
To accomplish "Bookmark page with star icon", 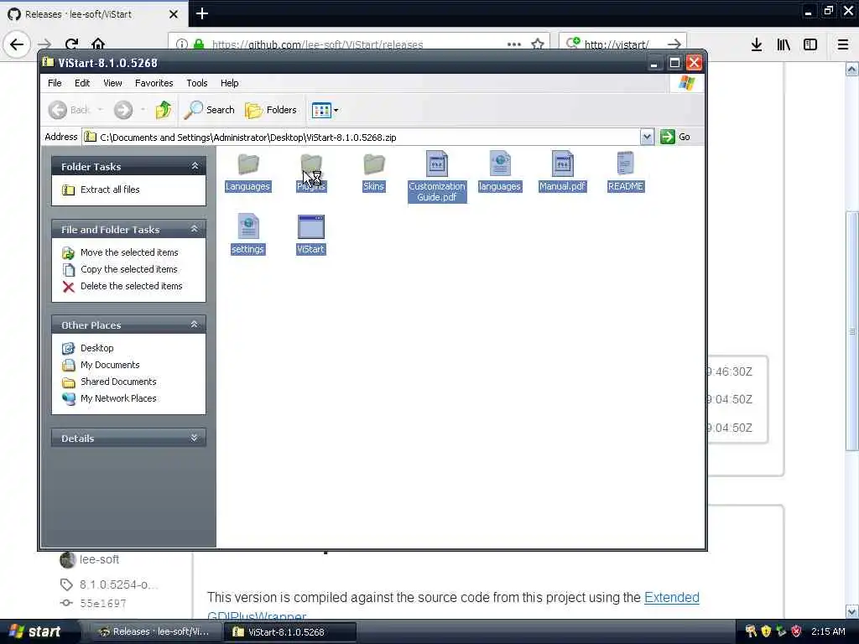I will pyautogui.click(x=538, y=44).
